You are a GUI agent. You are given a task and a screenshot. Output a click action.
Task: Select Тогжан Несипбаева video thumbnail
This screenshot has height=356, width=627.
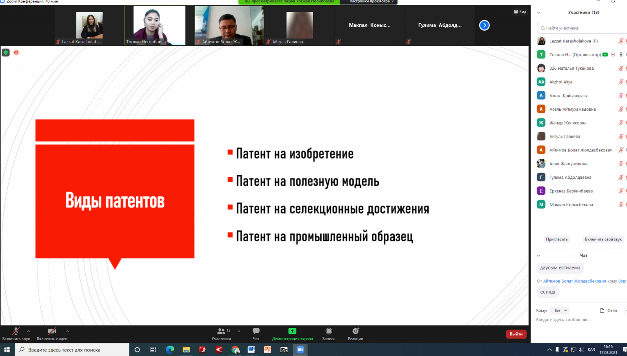[x=159, y=25]
